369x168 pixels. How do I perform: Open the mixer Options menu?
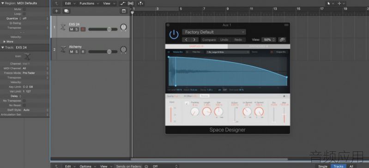[87, 166]
